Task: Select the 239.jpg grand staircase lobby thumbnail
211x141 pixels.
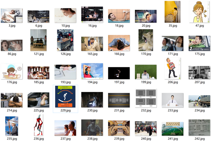Action: coord(119,128)
